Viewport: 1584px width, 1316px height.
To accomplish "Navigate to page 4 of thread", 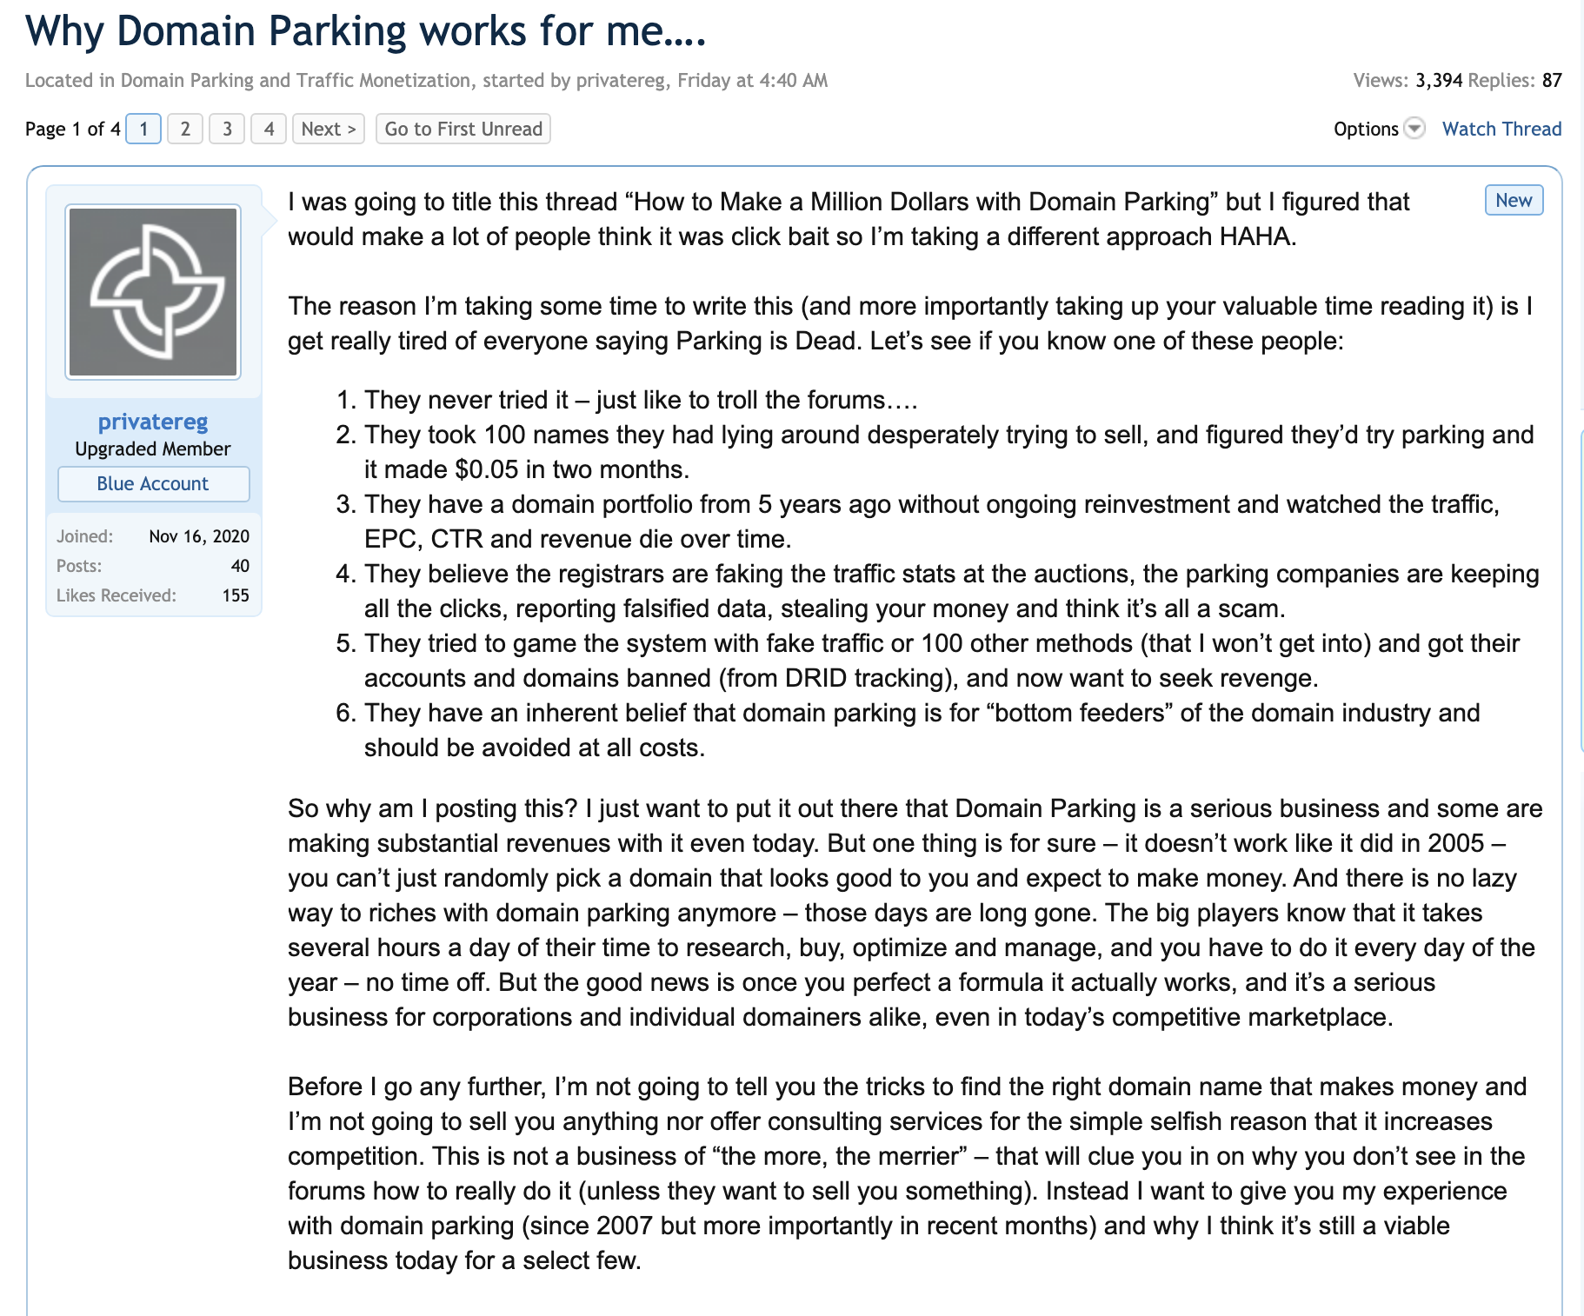I will pyautogui.click(x=269, y=129).
